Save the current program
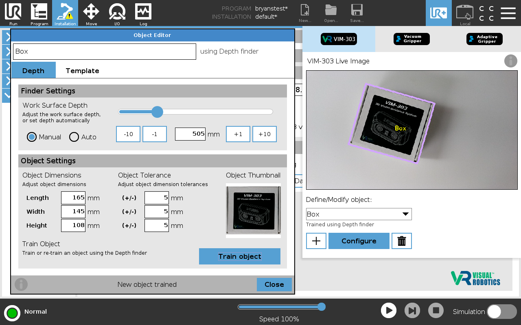 (x=357, y=13)
